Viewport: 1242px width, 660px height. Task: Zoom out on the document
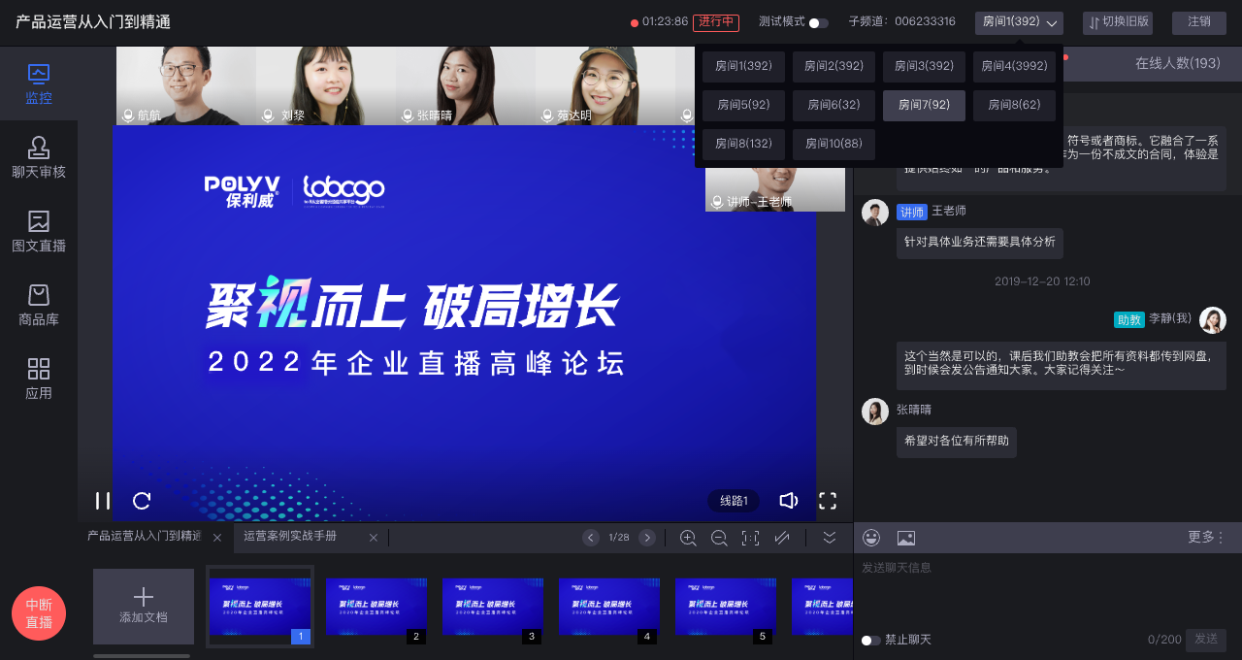point(719,538)
